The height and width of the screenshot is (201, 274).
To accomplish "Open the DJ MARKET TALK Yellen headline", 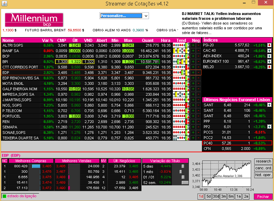I will tap(221, 16).
